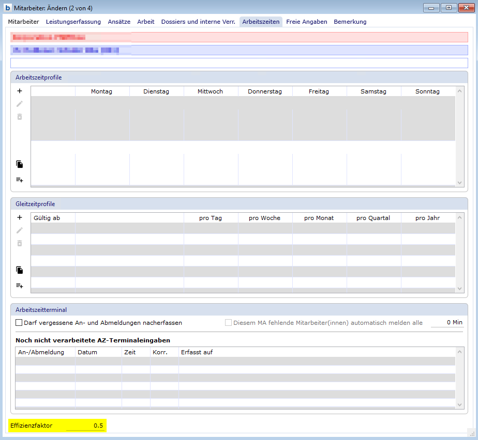This screenshot has height=440, width=478.
Task: Toggle 'Diesem MA fehlende Mitarbeiter(innen)' checkbox
Action: (229, 323)
